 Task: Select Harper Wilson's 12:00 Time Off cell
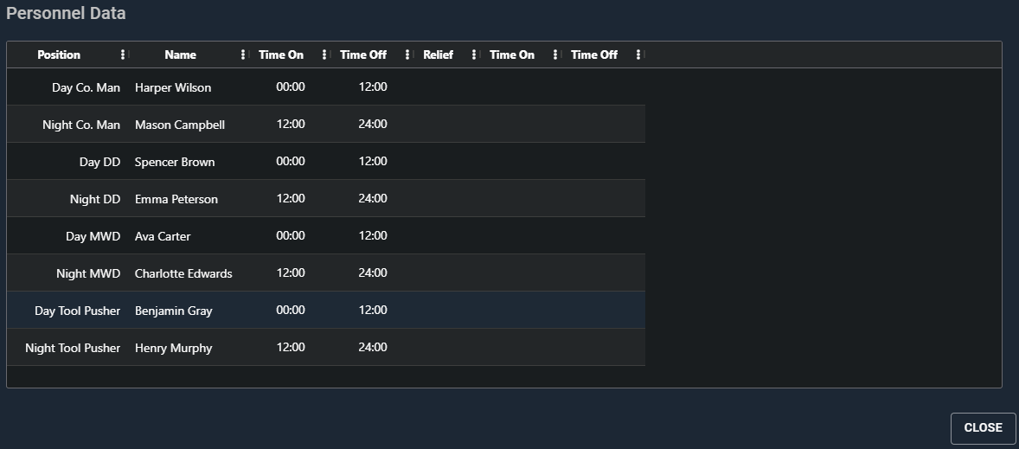[x=373, y=87]
